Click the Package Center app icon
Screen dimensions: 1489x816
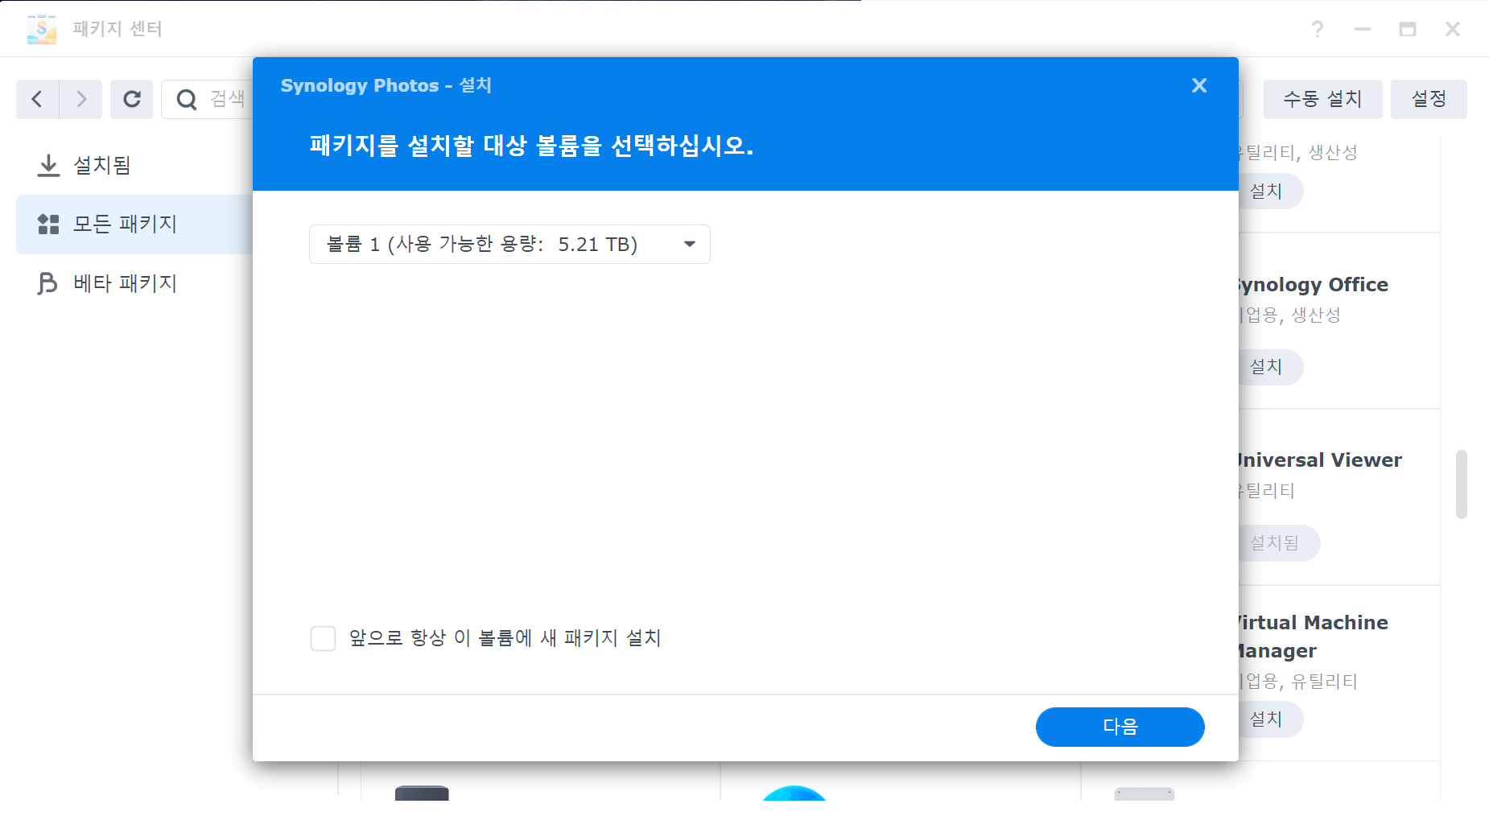[x=42, y=29]
